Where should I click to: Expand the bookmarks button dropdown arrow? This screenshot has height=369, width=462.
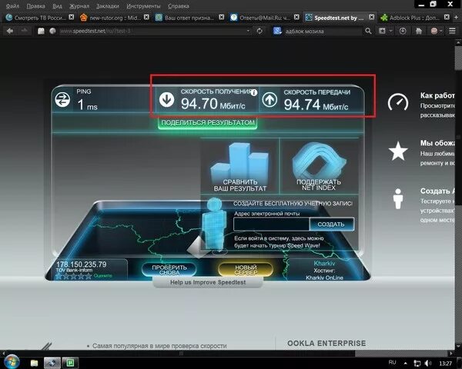tap(390, 31)
